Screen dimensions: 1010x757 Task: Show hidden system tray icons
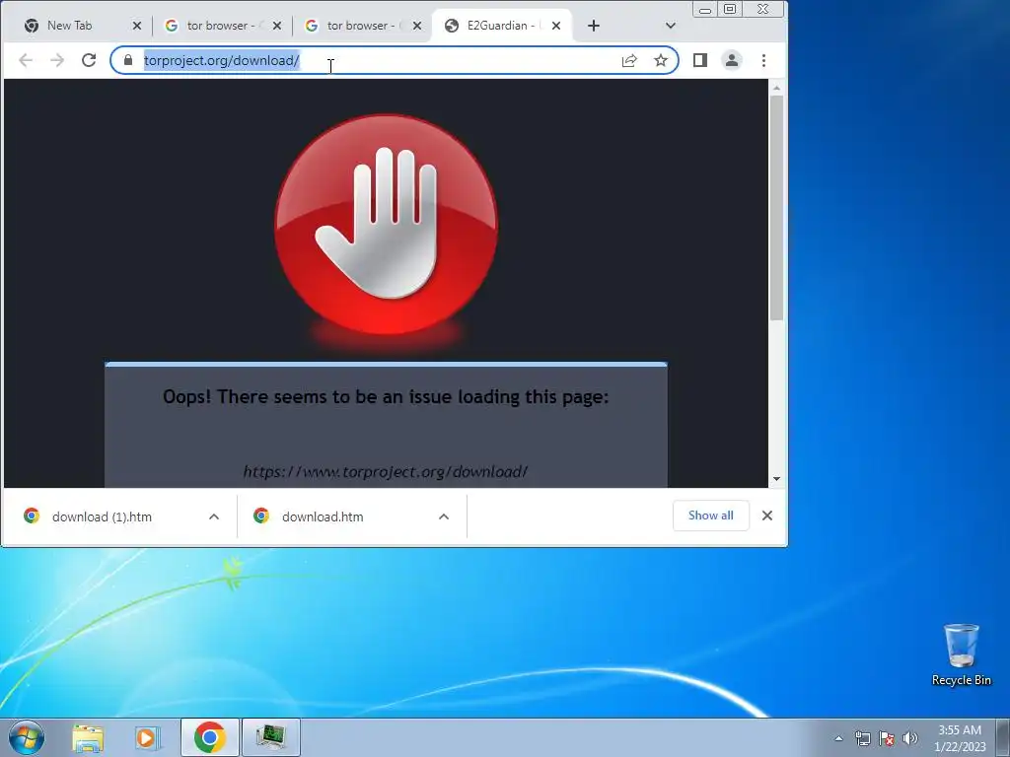(838, 738)
